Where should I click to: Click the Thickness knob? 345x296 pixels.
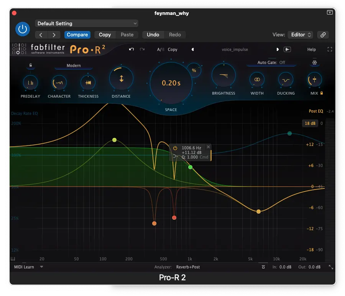point(88,83)
